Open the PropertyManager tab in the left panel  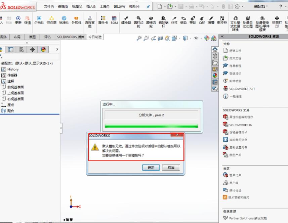coord(10,50)
